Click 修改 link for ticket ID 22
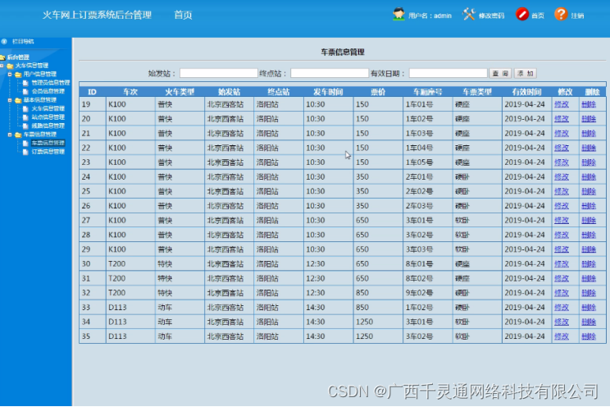 [x=562, y=148]
